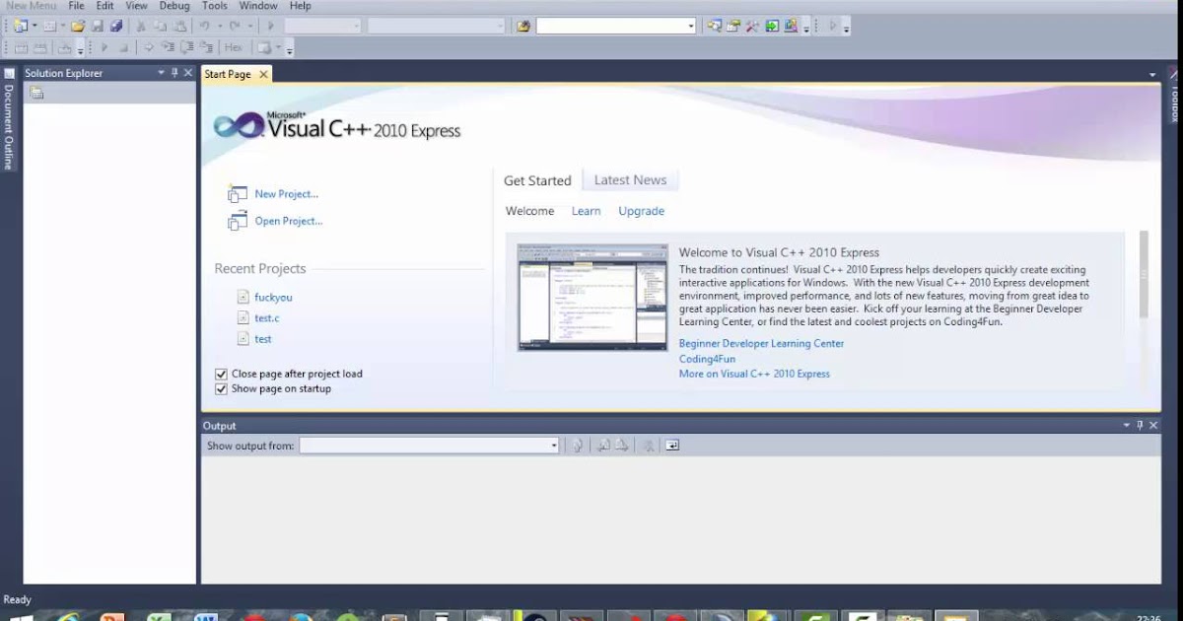Click the Visual C++ welcome screenshot thumbnail

pyautogui.click(x=592, y=298)
